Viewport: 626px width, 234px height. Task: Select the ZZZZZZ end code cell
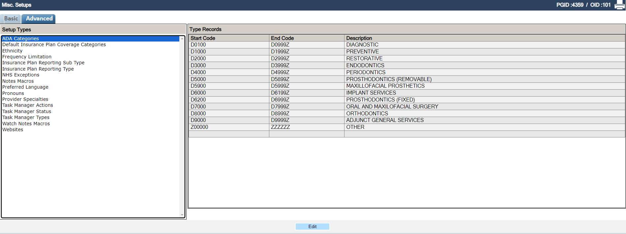[x=281, y=127]
